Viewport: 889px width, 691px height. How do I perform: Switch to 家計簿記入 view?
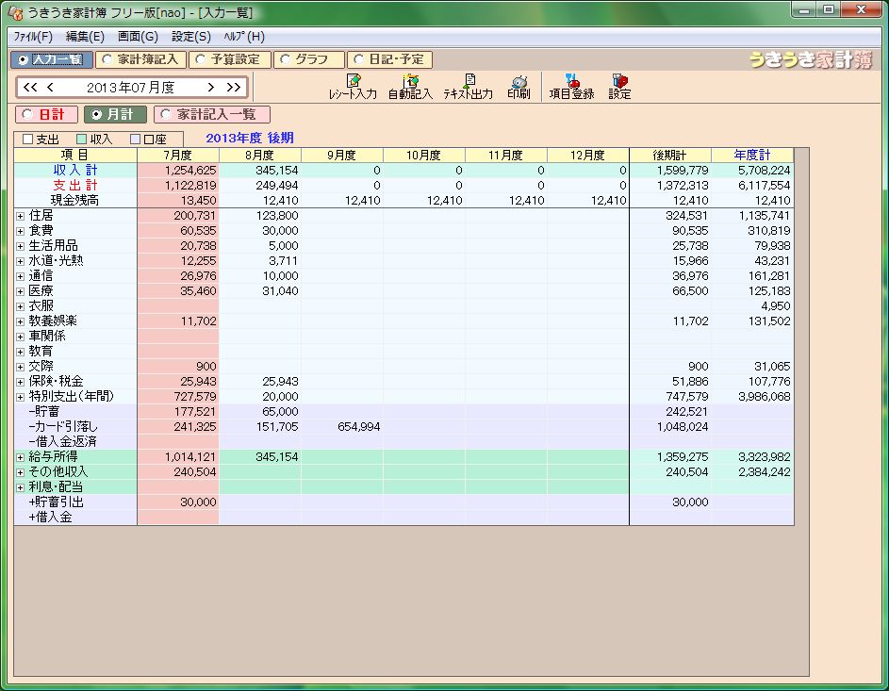(140, 59)
